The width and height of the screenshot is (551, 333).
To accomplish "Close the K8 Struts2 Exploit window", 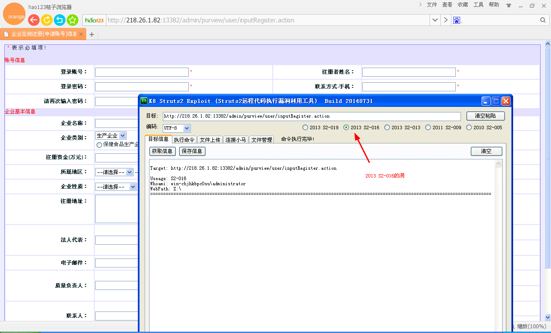I will pyautogui.click(x=506, y=101).
